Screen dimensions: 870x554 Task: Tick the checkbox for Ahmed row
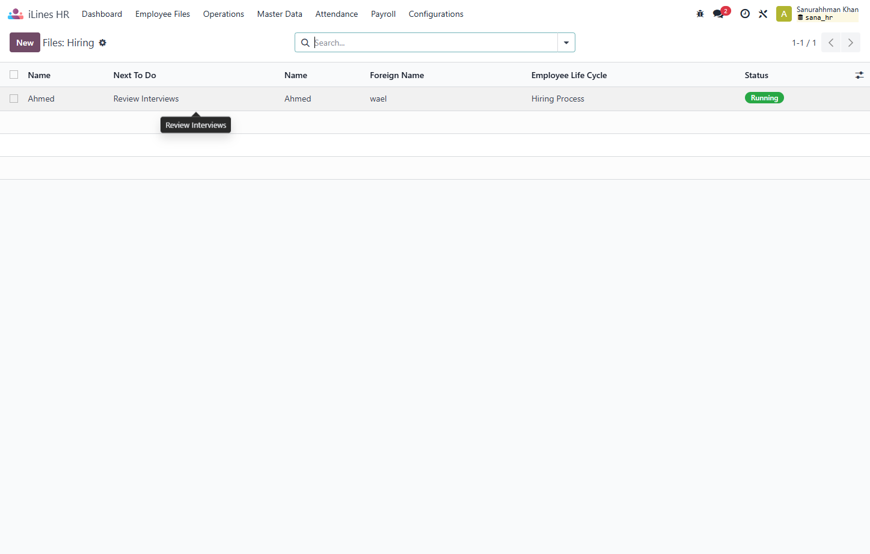14,99
